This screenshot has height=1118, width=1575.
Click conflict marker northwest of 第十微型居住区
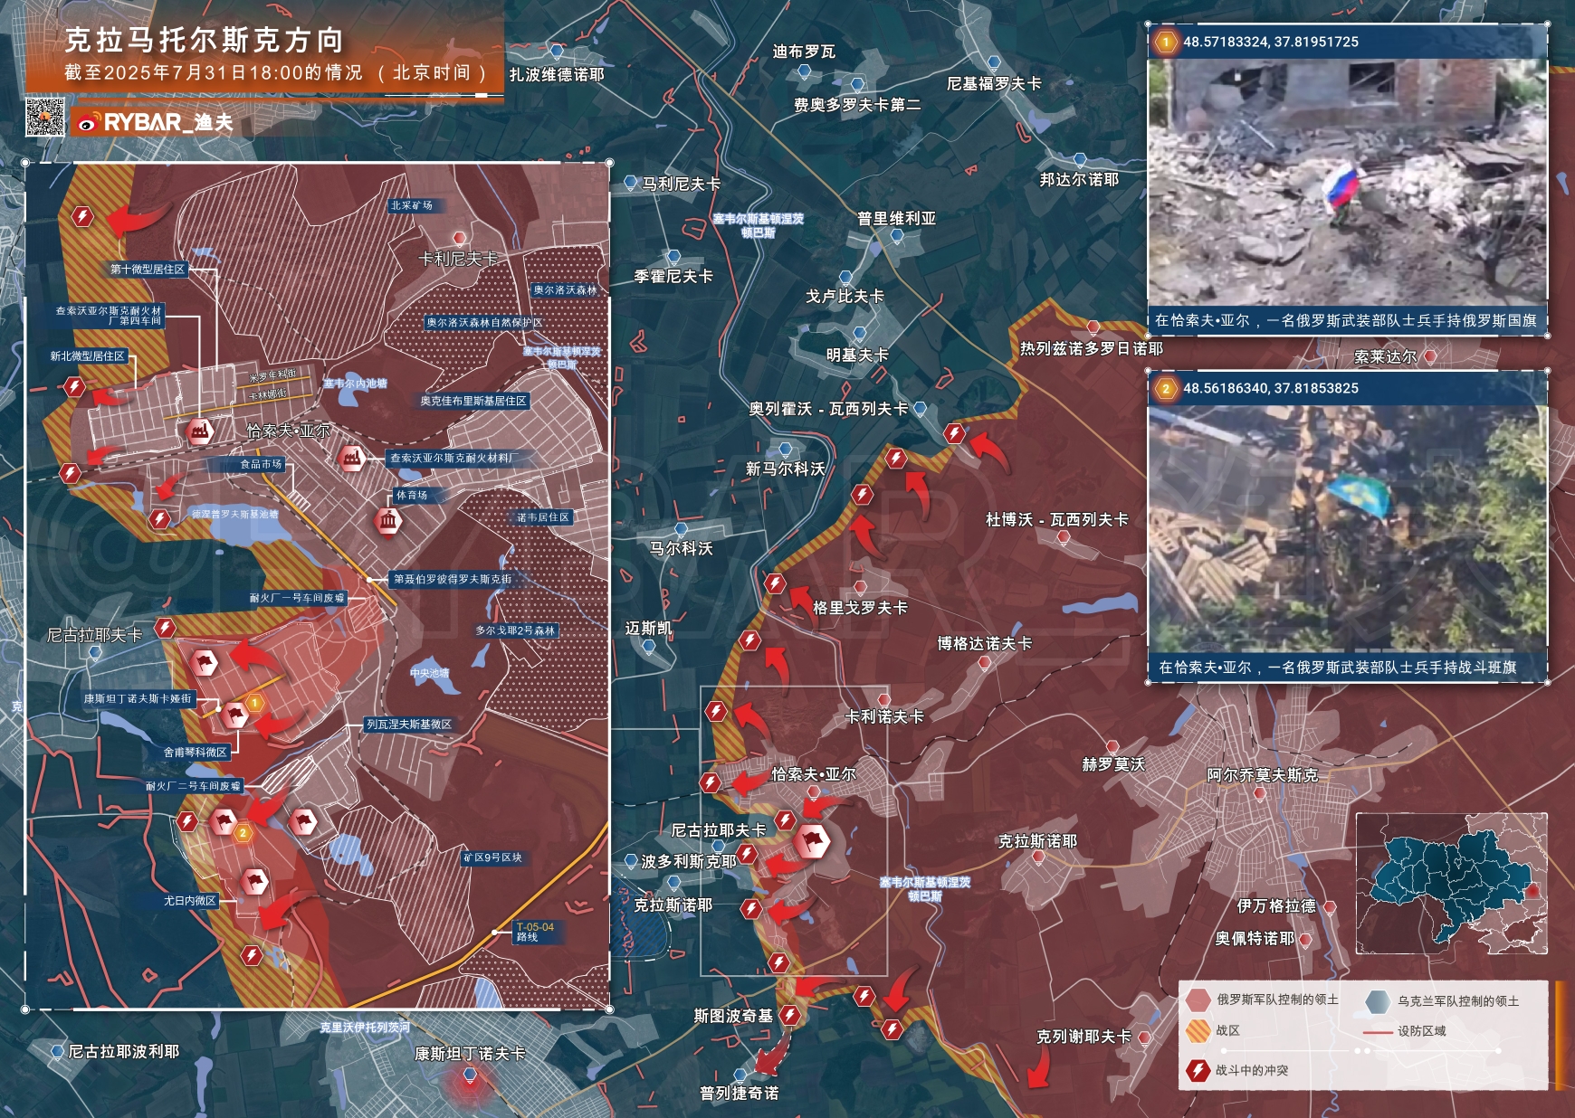point(82,216)
